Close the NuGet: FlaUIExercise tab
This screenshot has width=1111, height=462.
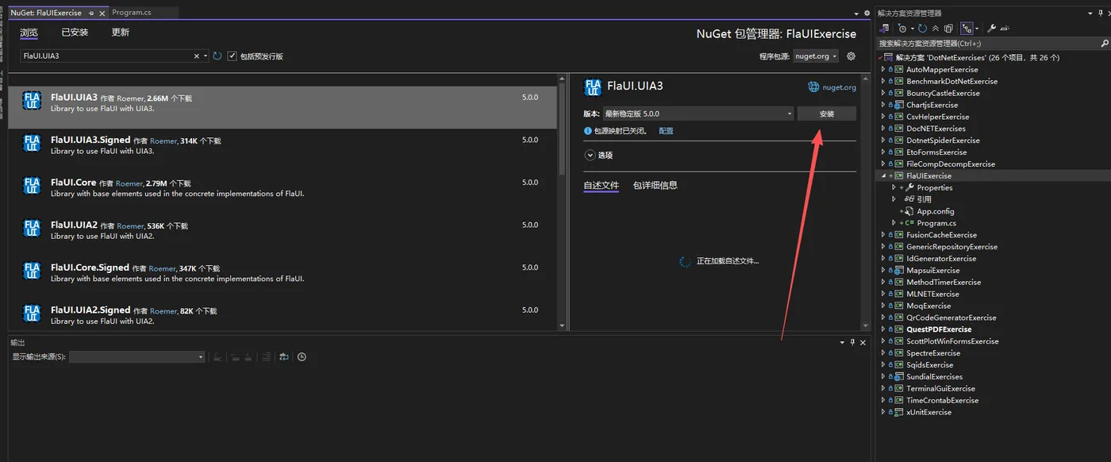(x=102, y=13)
